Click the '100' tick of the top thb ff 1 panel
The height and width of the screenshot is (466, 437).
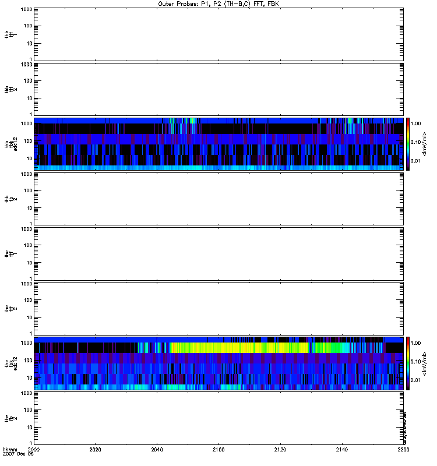click(28, 26)
